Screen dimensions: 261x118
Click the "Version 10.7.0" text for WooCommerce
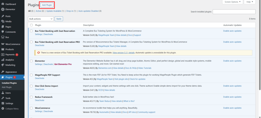point(89,112)
